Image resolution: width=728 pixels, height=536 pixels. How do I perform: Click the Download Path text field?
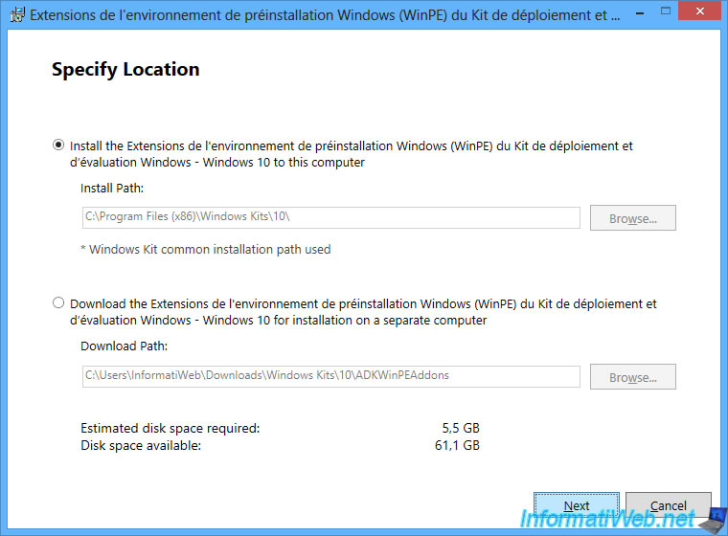(330, 376)
